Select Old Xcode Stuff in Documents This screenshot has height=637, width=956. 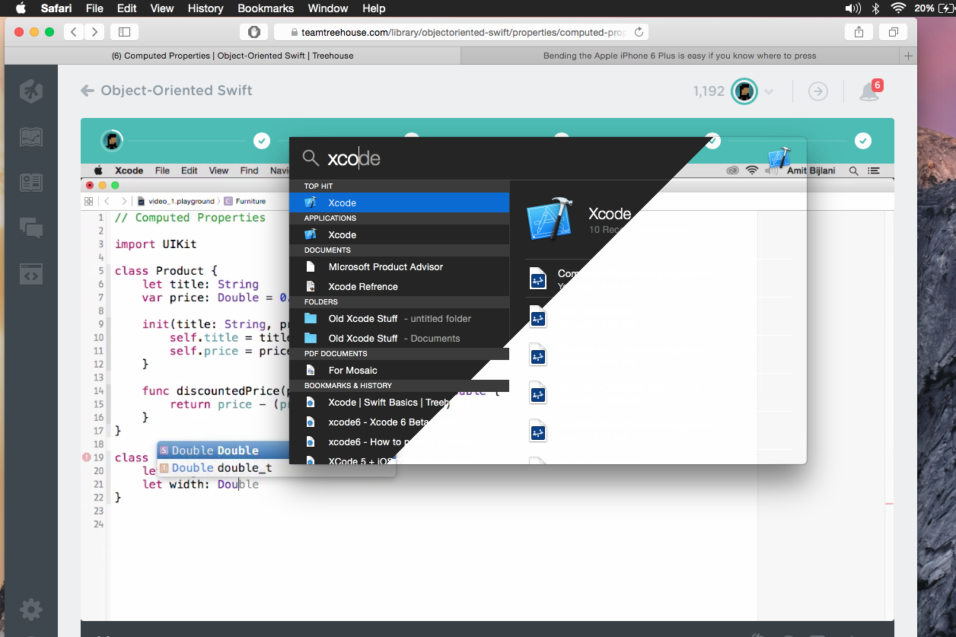(399, 338)
